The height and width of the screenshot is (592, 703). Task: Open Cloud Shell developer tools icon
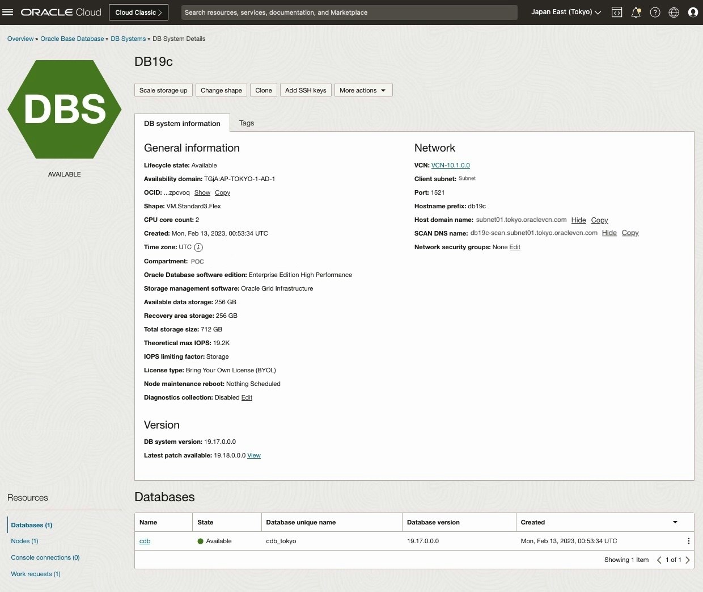point(617,12)
